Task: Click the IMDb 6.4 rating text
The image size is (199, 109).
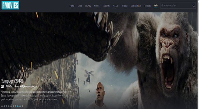Action: [x=9, y=86]
